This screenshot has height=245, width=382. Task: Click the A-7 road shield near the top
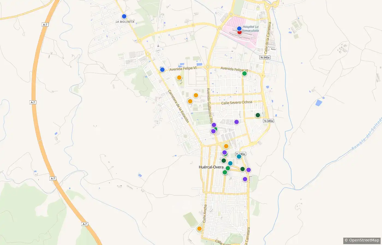point(45,25)
